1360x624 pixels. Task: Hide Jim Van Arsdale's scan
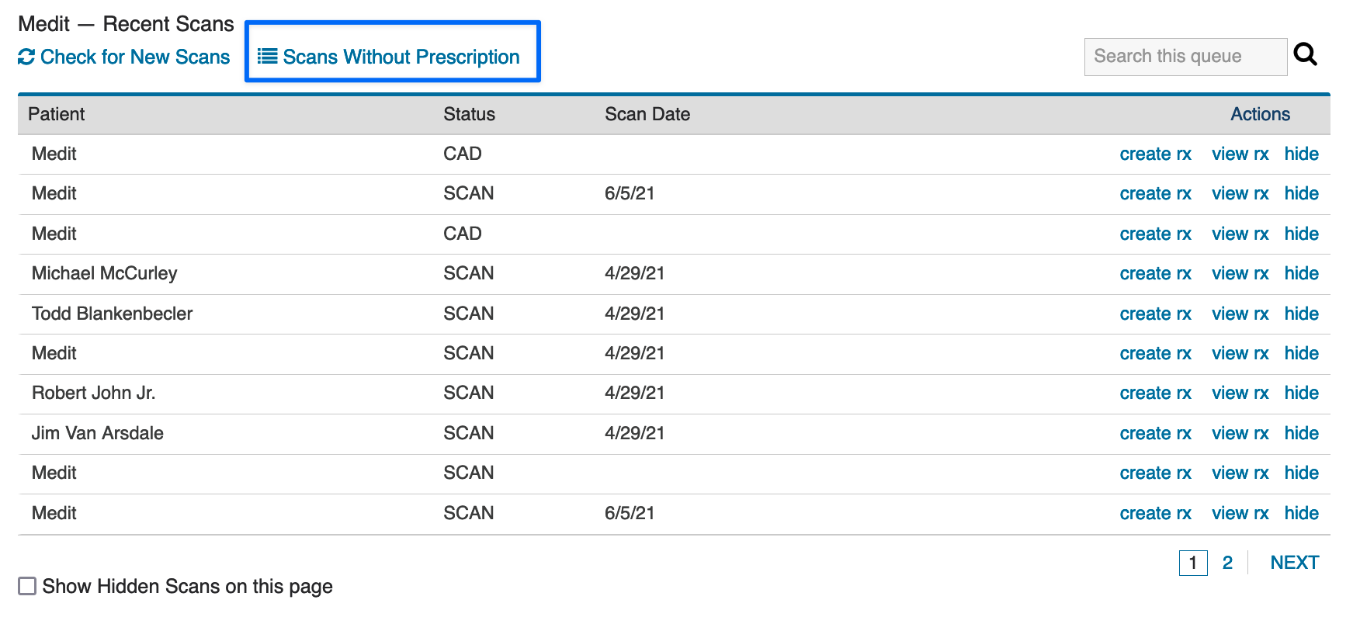coord(1301,433)
